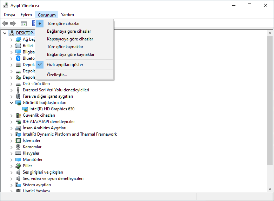Select Kapsayıcıya göre cihazlar view option
This screenshot has height=201, width=274.
(74, 39)
